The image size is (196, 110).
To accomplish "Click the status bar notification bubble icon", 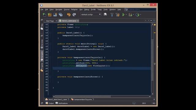I will point(134,103).
